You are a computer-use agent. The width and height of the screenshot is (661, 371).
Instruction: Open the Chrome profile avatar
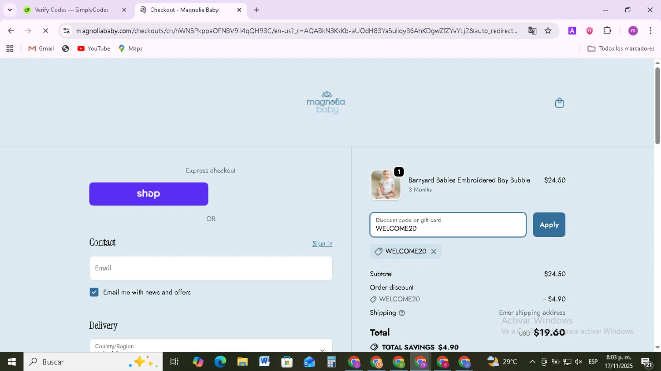click(633, 31)
